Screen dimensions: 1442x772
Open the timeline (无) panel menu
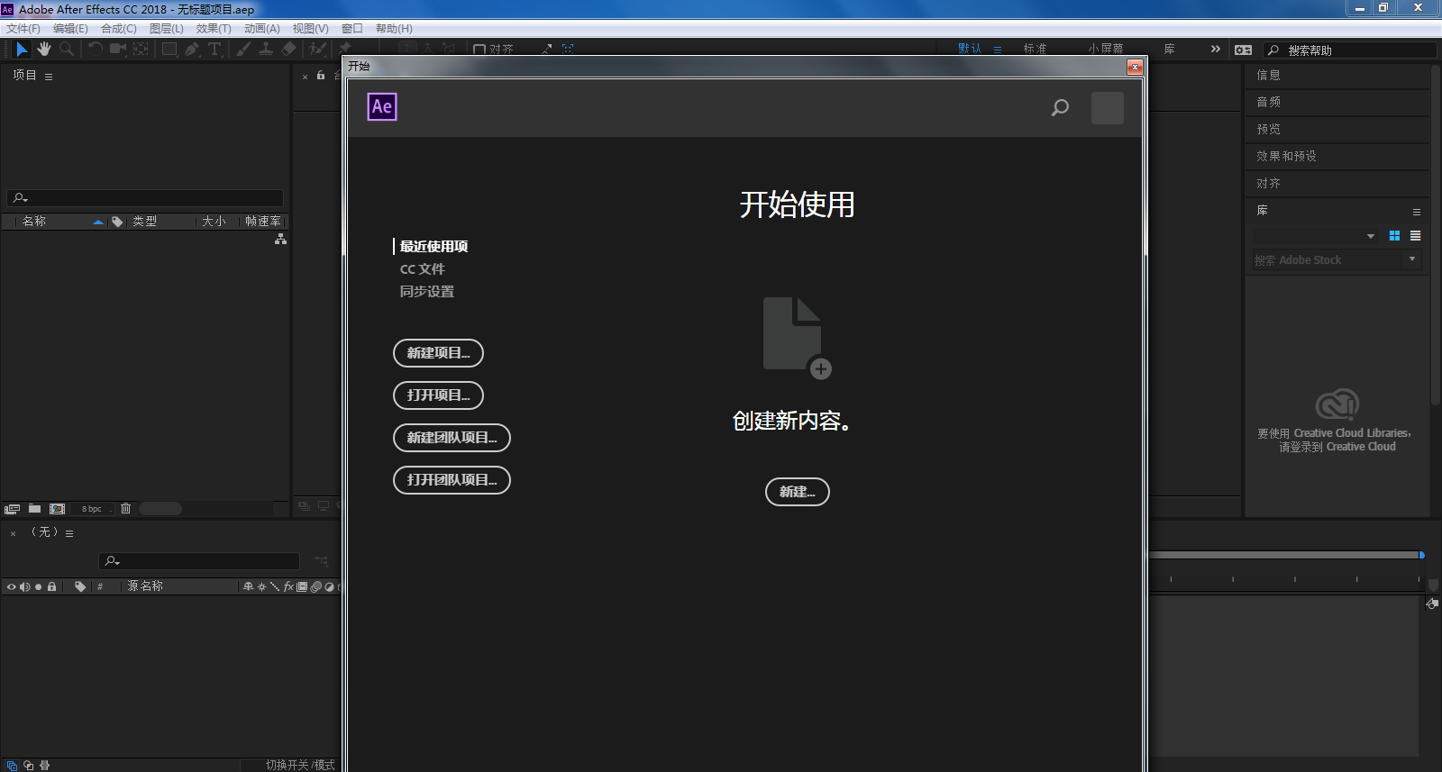(x=69, y=533)
